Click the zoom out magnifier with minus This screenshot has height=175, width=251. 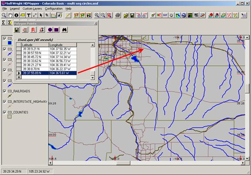pos(103,15)
